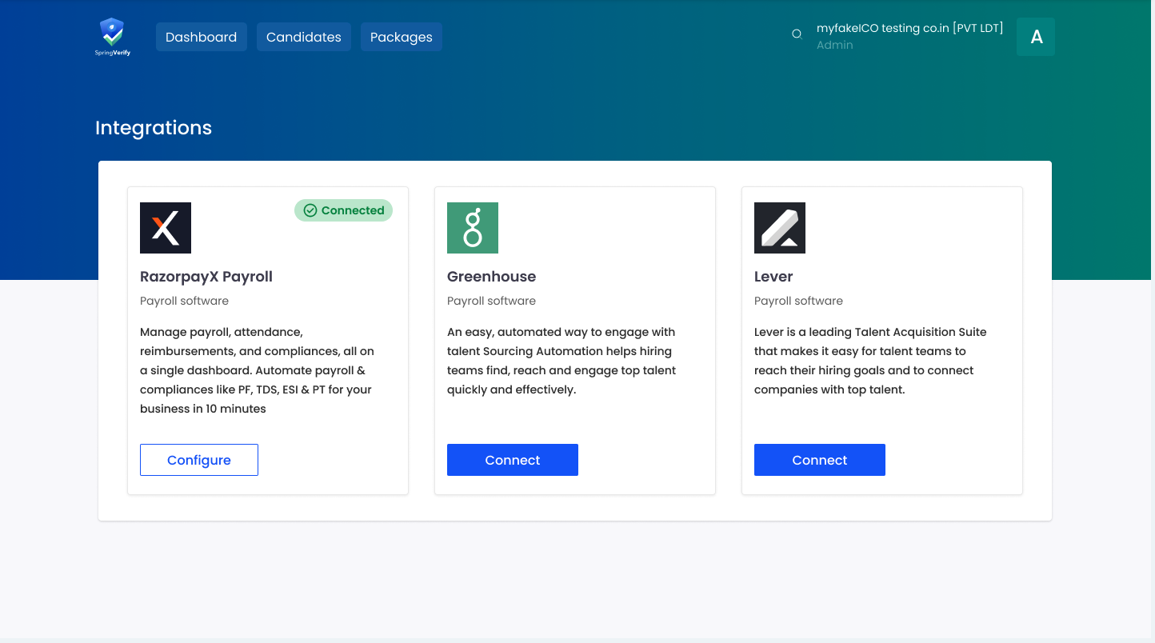The width and height of the screenshot is (1155, 643).
Task: Click 'Payroll software' under Lever
Action: (x=799, y=301)
